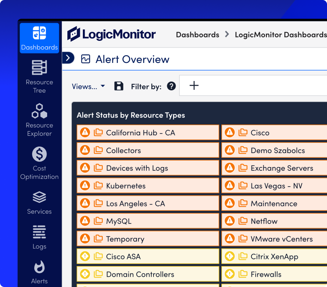This screenshot has height=287, width=327.
Task: Open the Alerts flame icon
Action: 39,267
